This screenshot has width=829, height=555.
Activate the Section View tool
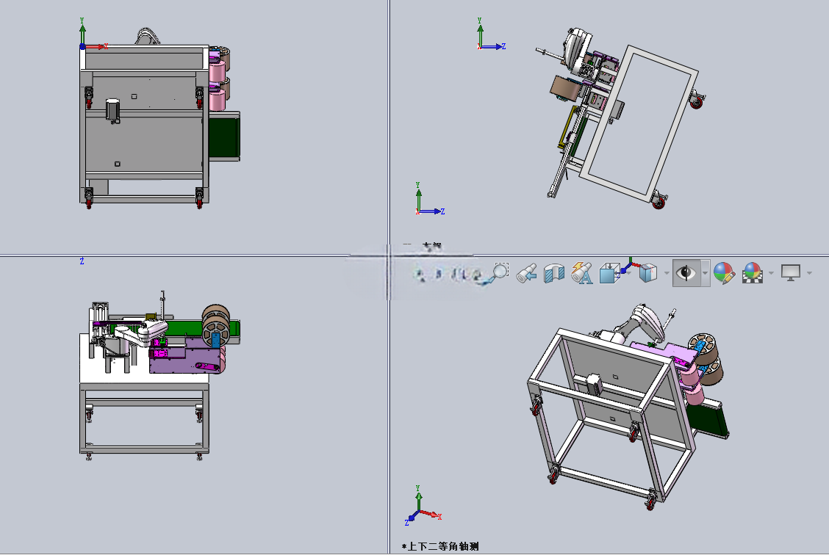click(554, 274)
